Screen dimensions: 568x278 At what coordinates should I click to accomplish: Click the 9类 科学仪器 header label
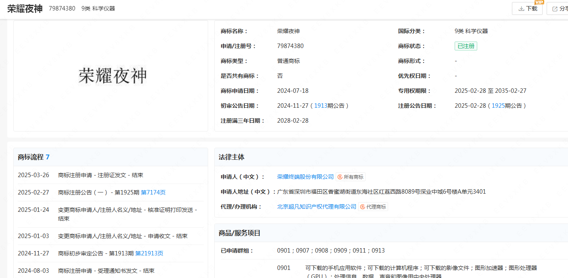(x=98, y=8)
